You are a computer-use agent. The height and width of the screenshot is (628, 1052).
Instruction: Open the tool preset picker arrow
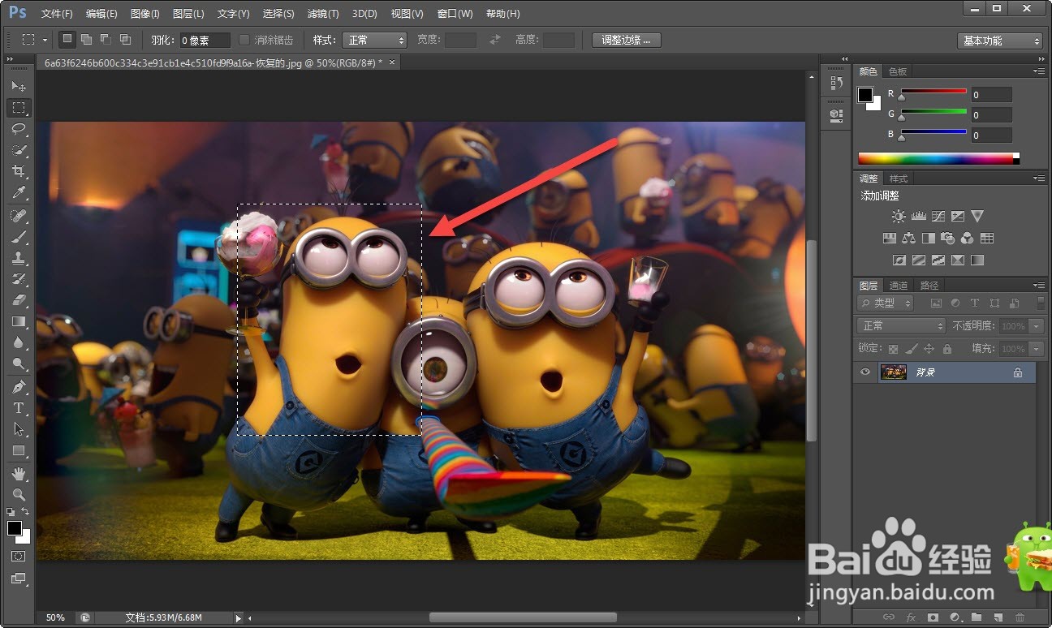(x=45, y=40)
